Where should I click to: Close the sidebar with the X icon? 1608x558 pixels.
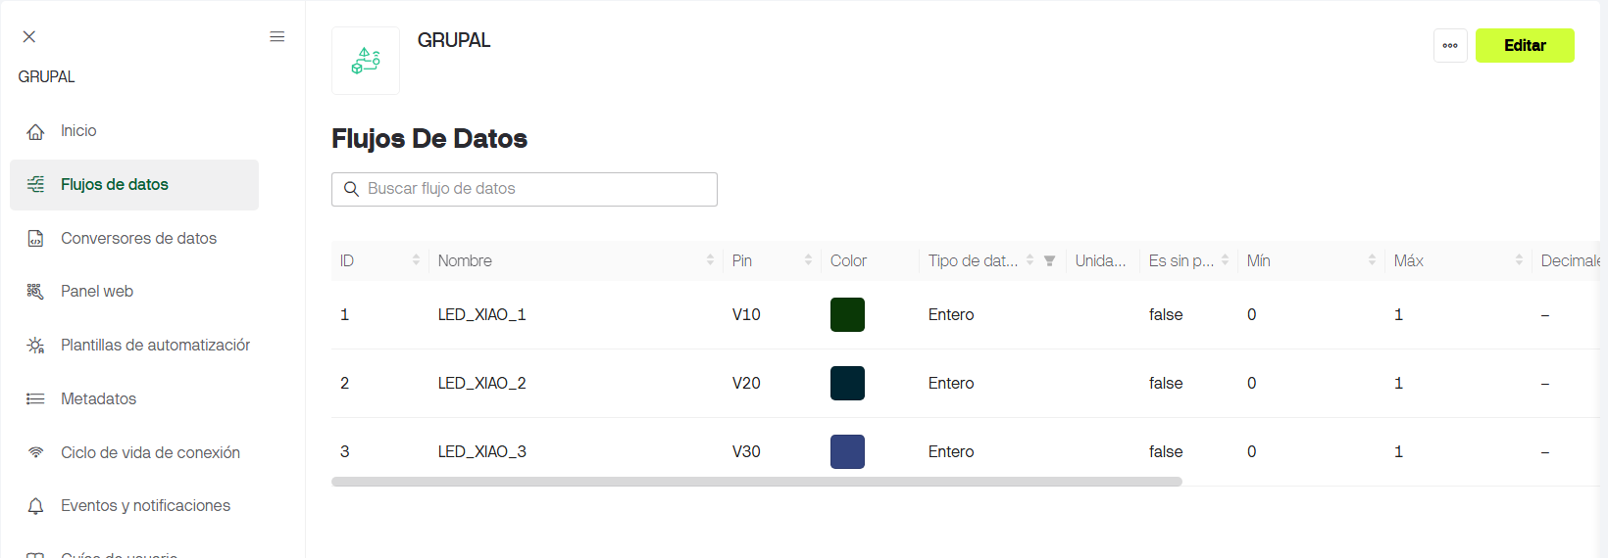29,36
